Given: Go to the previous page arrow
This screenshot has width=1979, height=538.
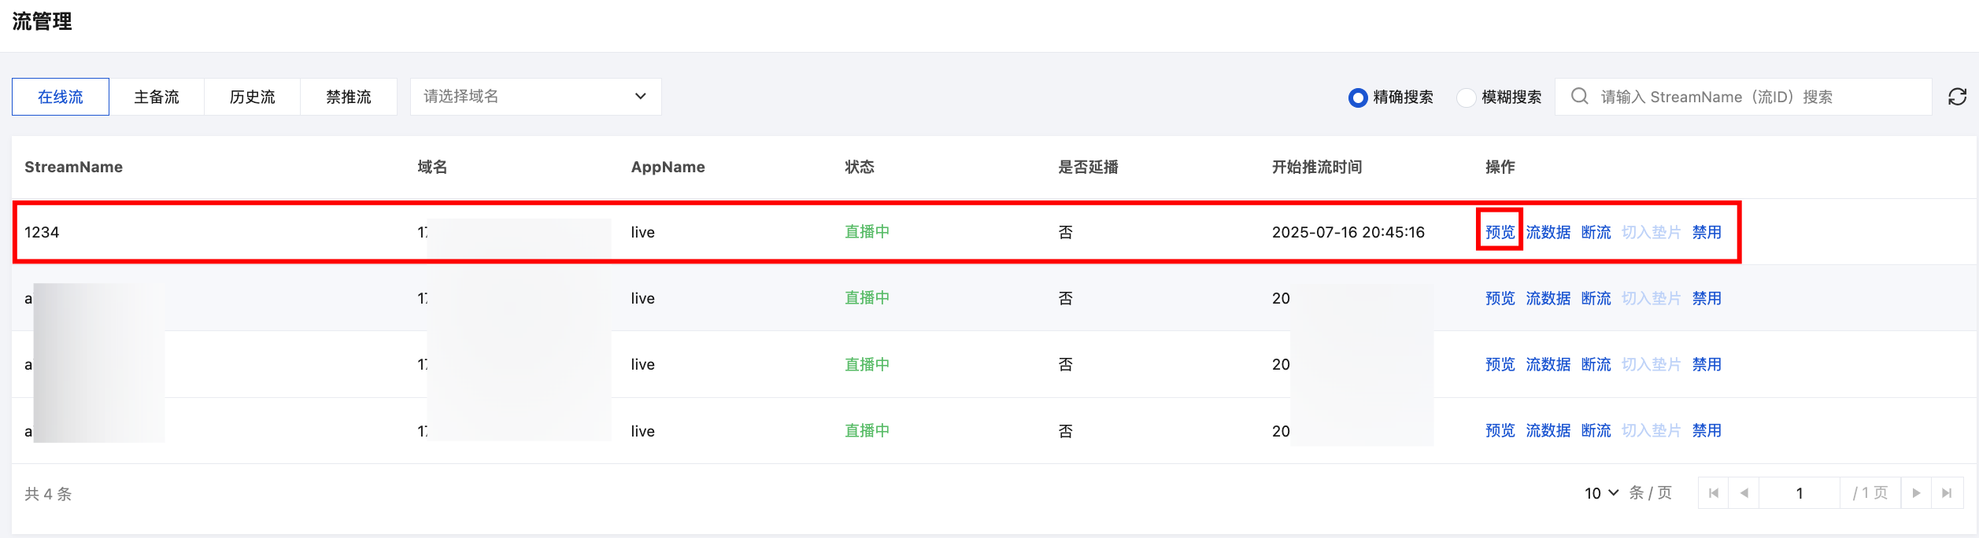Looking at the screenshot, I should pos(1744,493).
